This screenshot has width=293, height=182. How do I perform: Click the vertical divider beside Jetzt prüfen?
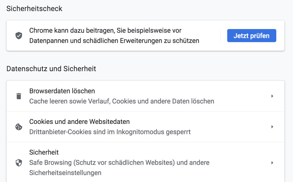click(221, 36)
